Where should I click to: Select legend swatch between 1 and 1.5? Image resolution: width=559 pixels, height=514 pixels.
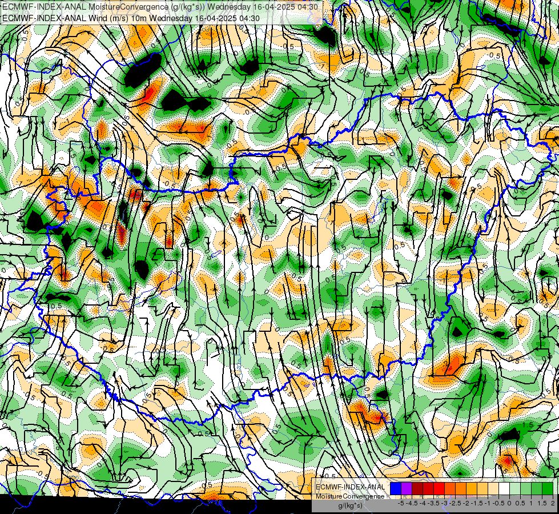click(x=537, y=488)
